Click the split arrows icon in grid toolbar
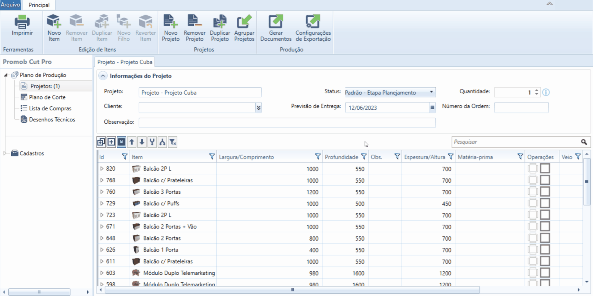This screenshot has height=296, width=593. (162, 142)
